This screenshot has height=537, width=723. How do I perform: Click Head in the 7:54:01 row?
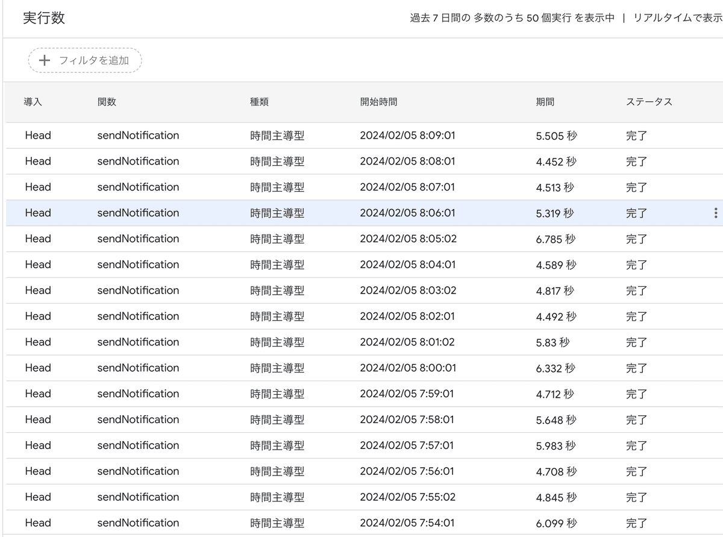(x=38, y=523)
